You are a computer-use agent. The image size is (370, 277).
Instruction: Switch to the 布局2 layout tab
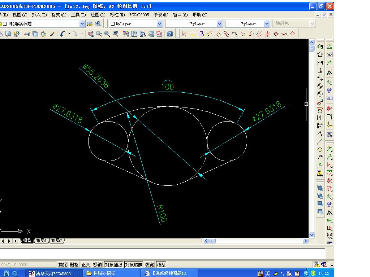57,241
